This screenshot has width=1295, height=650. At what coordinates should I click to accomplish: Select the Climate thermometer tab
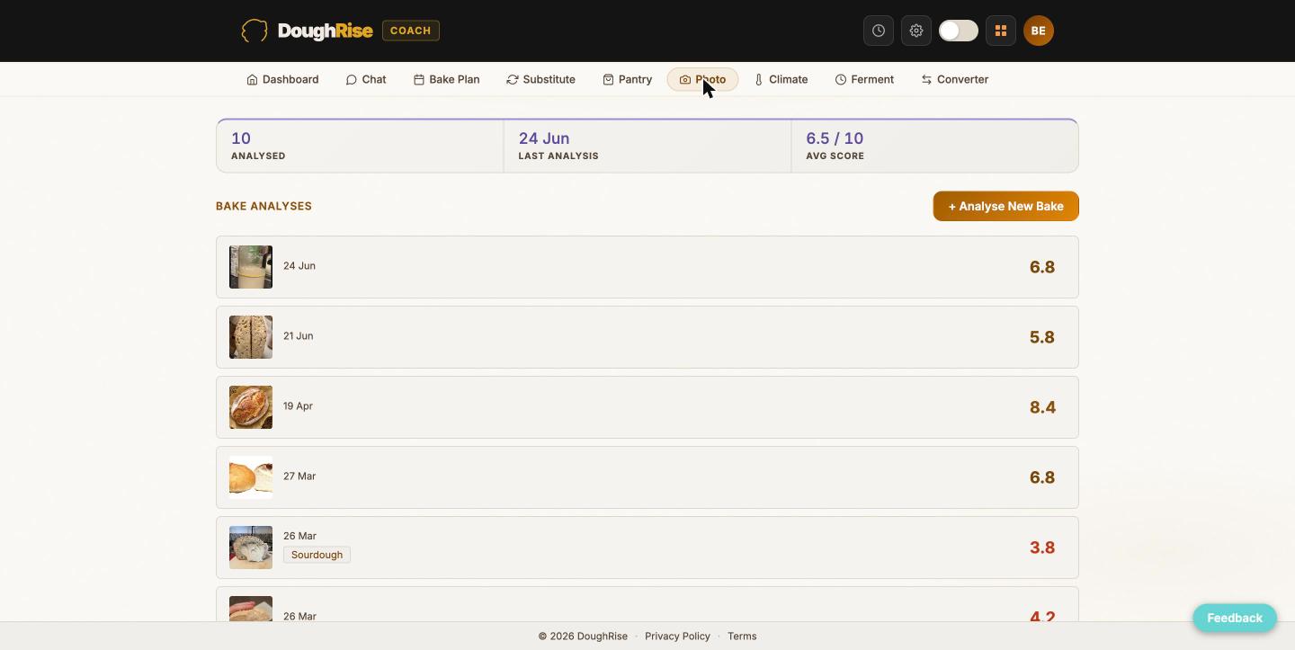pyautogui.click(x=781, y=79)
